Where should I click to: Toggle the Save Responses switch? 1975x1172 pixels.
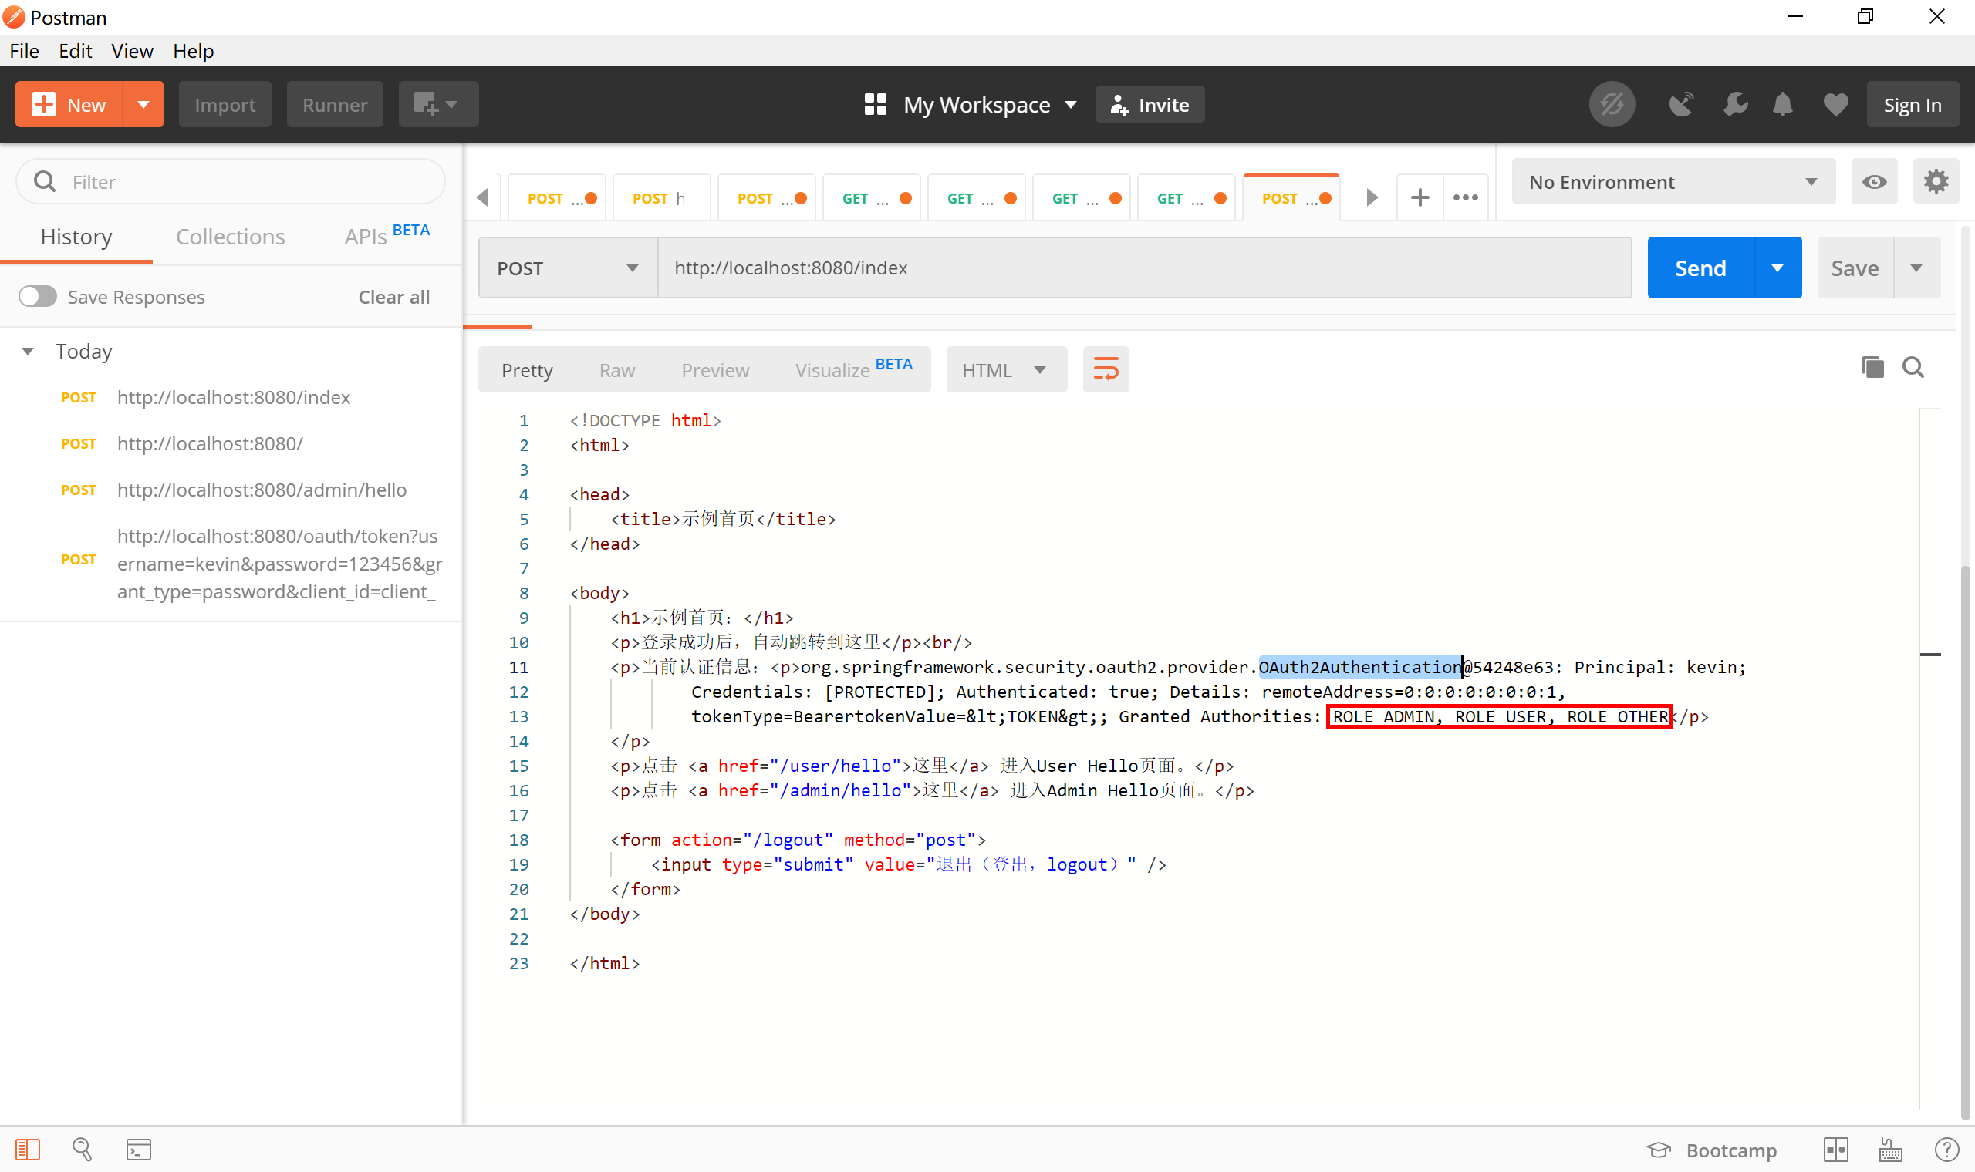(x=38, y=297)
